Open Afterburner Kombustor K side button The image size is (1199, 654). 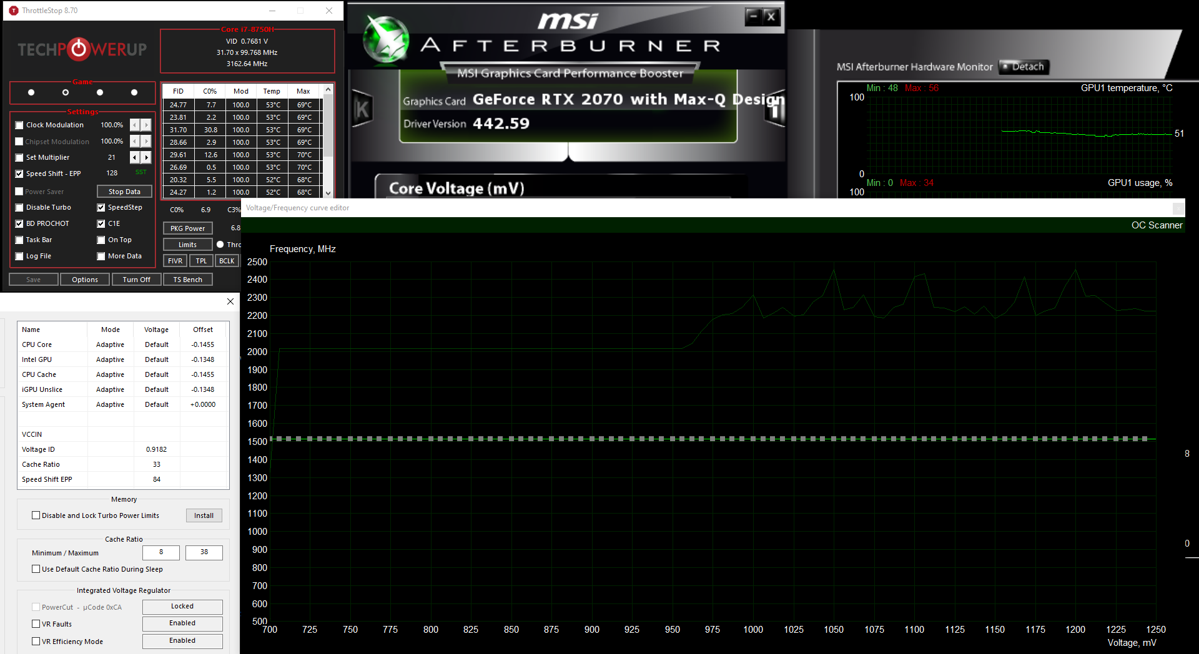(x=362, y=109)
